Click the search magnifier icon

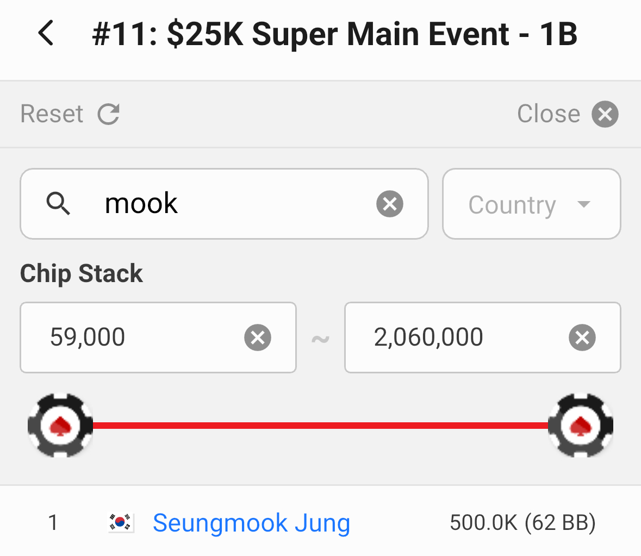58,204
